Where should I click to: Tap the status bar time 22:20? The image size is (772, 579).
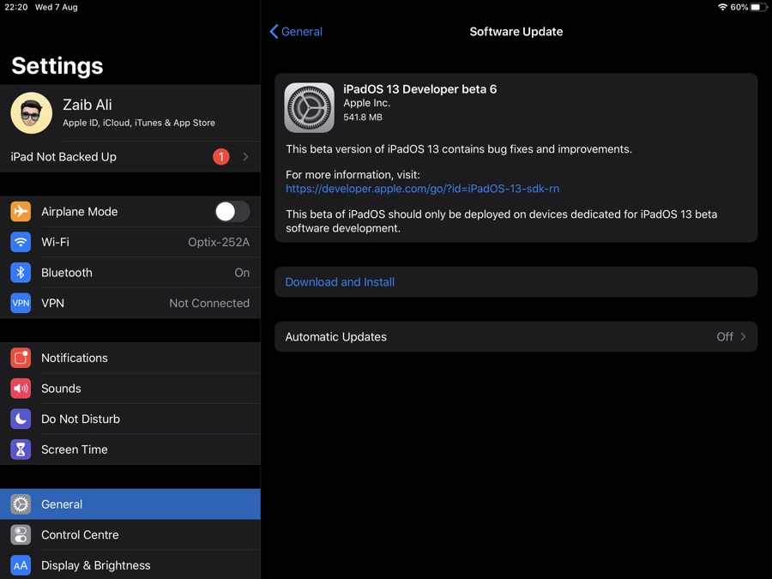[x=16, y=7]
